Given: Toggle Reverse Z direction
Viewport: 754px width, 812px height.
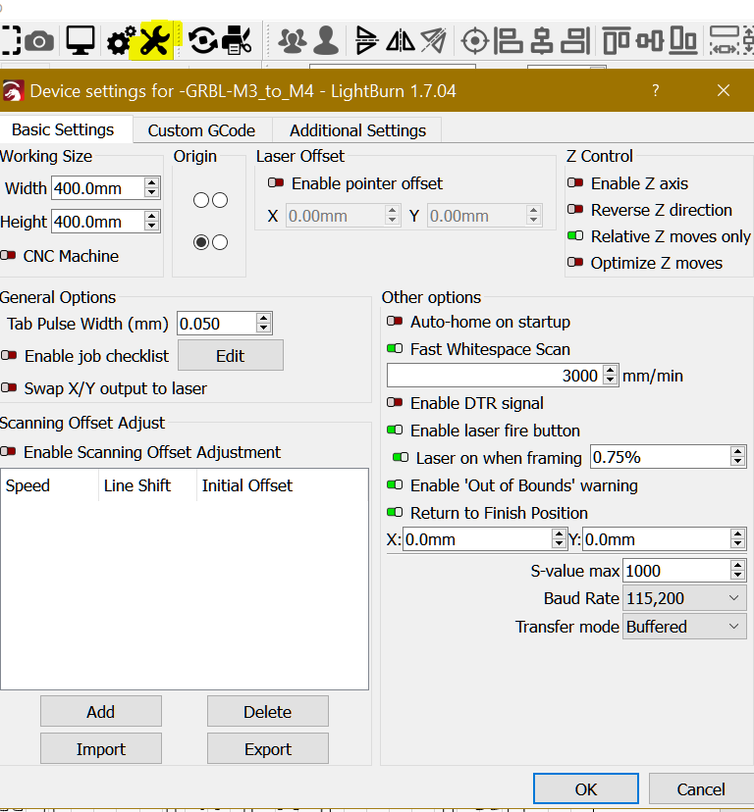Looking at the screenshot, I should pyautogui.click(x=575, y=209).
